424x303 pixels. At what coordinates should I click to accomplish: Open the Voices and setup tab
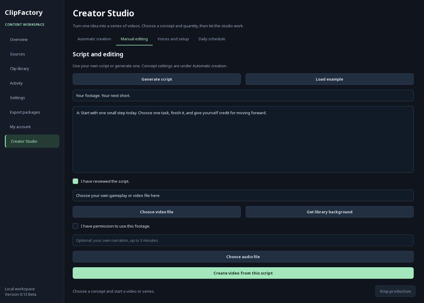[x=173, y=39]
